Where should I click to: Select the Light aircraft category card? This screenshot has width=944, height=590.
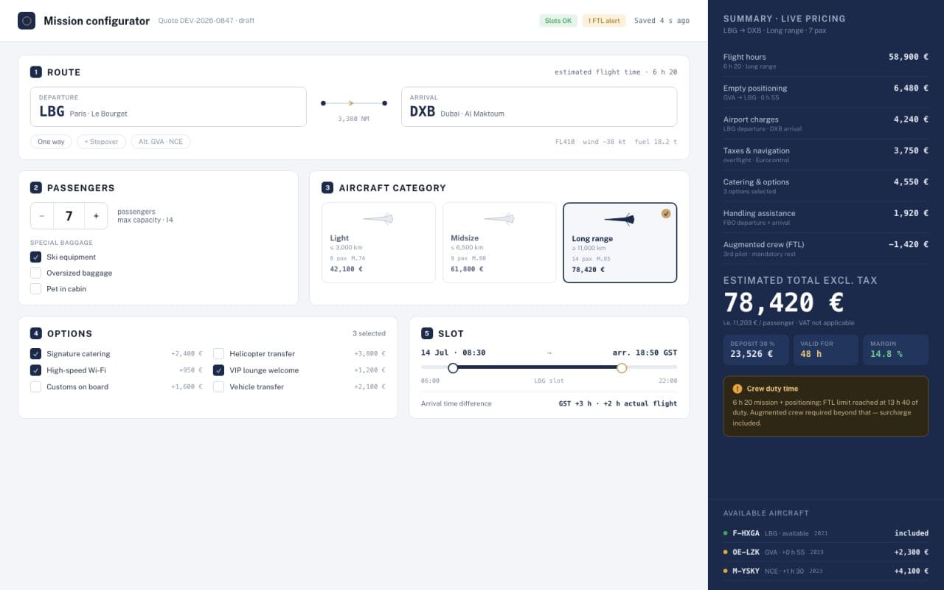378,243
